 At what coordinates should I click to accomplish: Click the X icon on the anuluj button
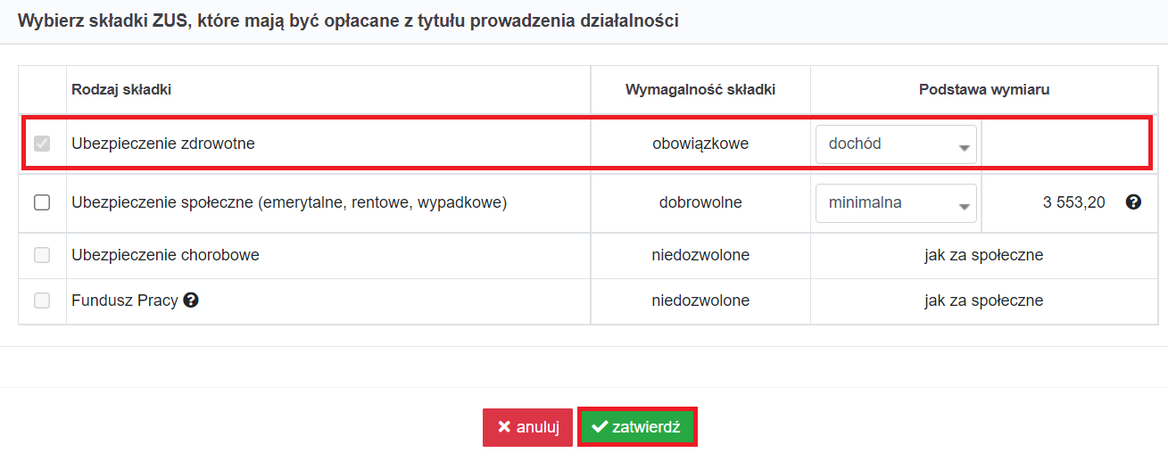(x=504, y=428)
